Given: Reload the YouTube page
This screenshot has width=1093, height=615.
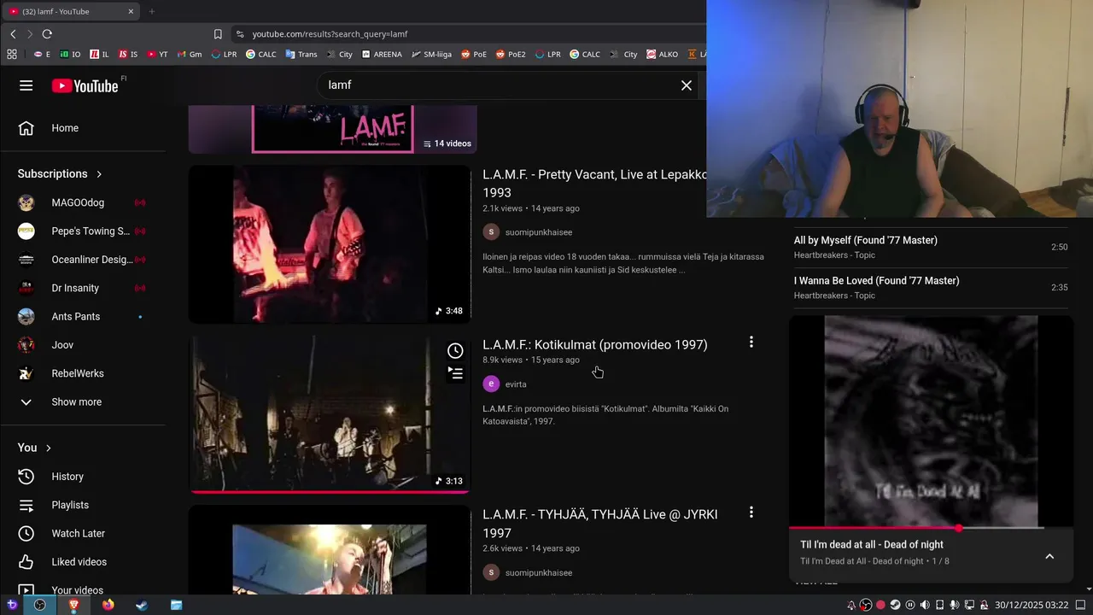Looking at the screenshot, I should (x=47, y=34).
